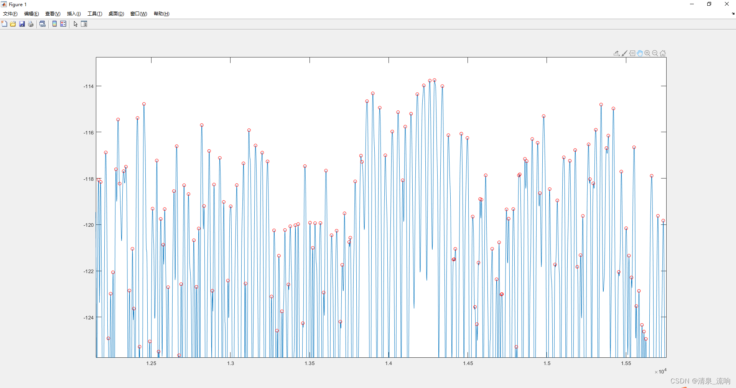Select the zoom in magnifier
The image size is (736, 388).
[647, 53]
